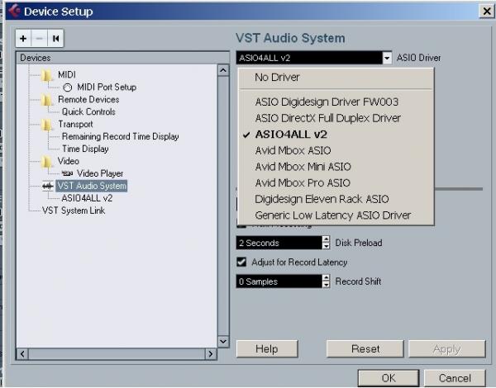Click the Disk Preload stepper arrows

coord(327,243)
